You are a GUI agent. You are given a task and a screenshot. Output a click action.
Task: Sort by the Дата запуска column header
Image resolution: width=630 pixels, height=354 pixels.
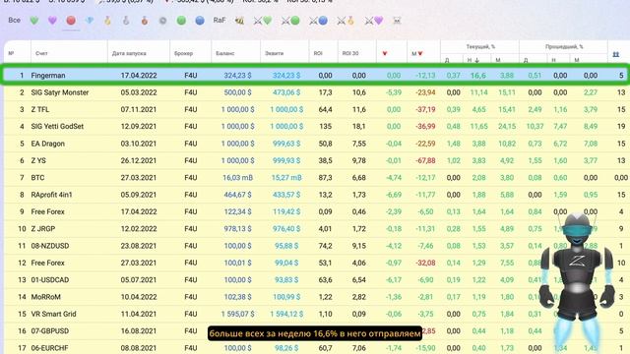(x=129, y=53)
